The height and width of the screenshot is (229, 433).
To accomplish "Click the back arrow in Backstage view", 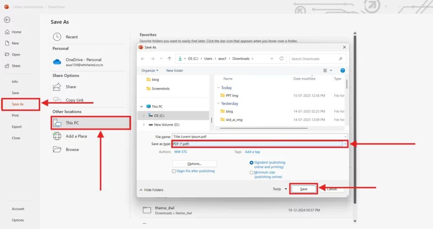I will click(7, 20).
